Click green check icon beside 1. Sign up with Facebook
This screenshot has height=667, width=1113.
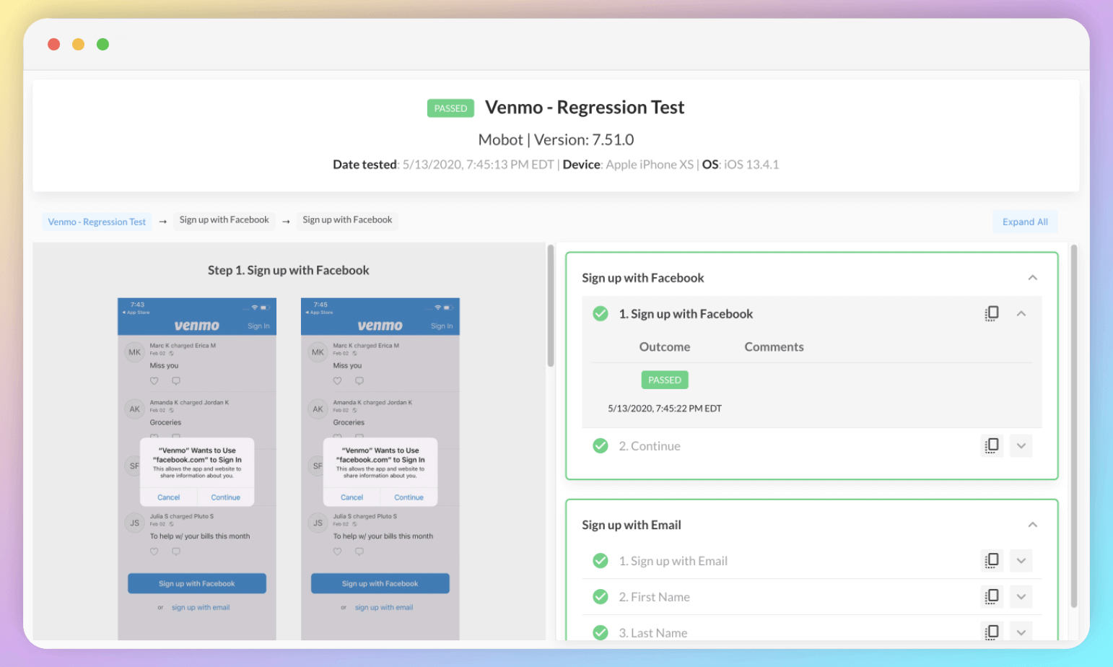[x=600, y=313]
